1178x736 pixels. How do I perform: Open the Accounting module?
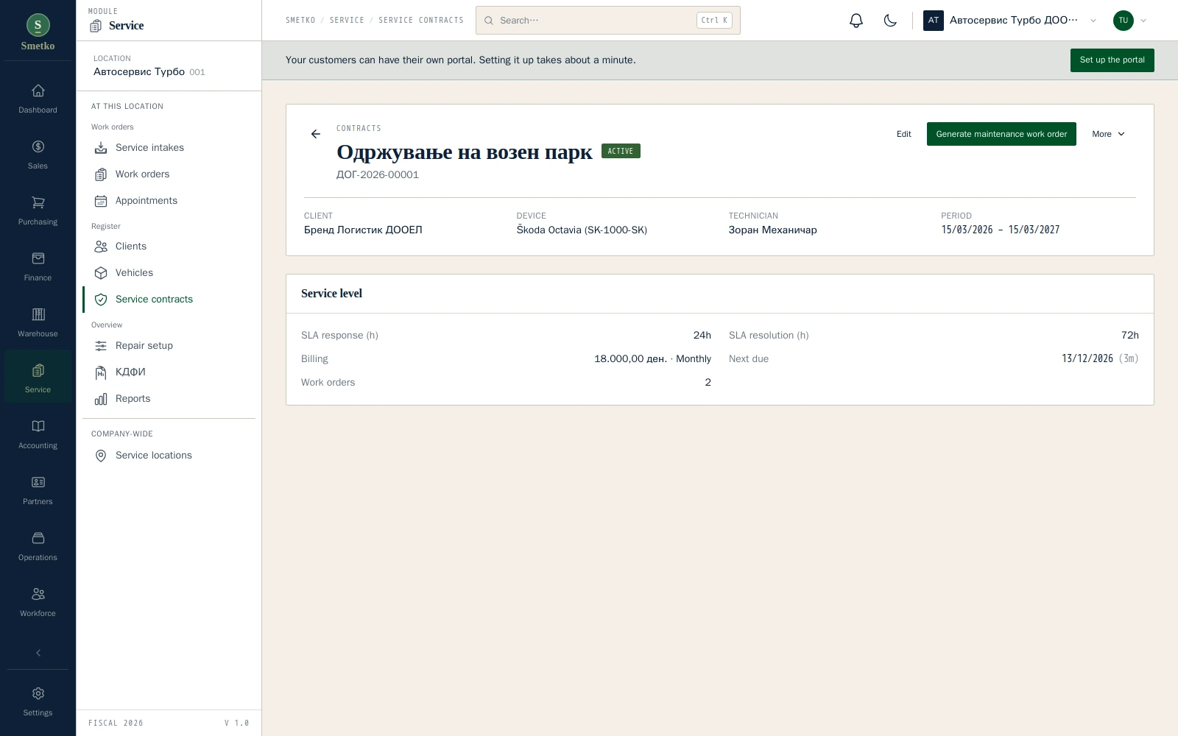click(38, 435)
